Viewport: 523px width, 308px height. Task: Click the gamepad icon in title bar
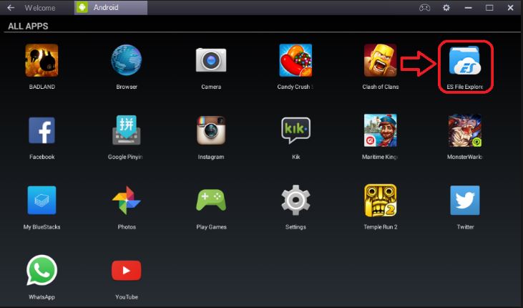pyautogui.click(x=424, y=7)
